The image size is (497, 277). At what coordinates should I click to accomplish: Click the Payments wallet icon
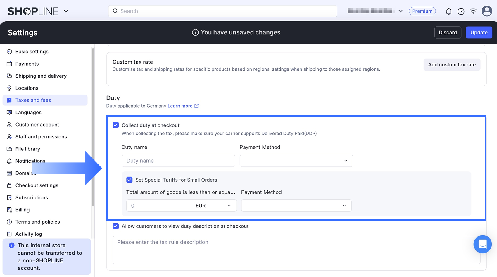pyautogui.click(x=9, y=64)
